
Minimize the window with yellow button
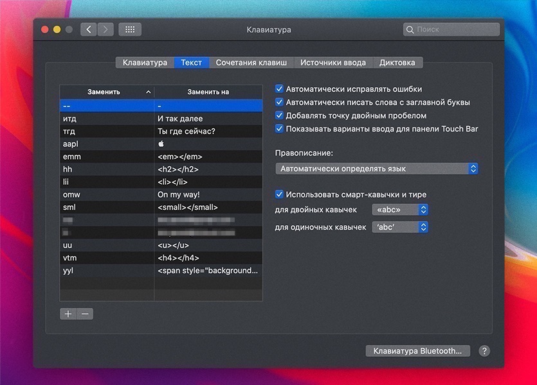coord(57,30)
